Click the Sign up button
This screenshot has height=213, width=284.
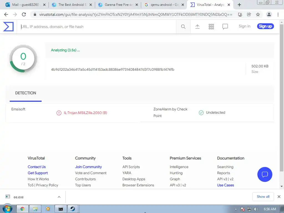[265, 26]
